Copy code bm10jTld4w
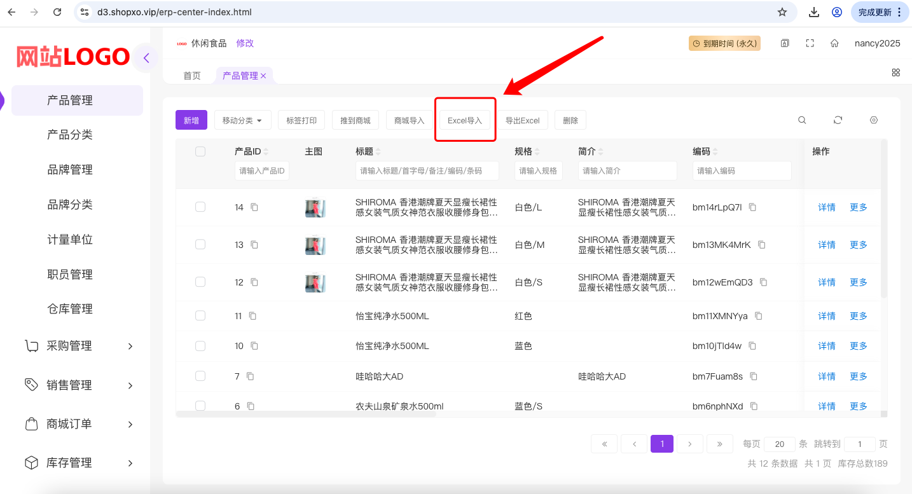Image resolution: width=912 pixels, height=494 pixels. pyautogui.click(x=752, y=346)
